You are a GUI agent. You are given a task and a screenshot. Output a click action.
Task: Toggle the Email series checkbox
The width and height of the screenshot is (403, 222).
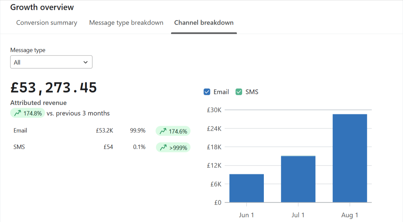[x=207, y=92]
